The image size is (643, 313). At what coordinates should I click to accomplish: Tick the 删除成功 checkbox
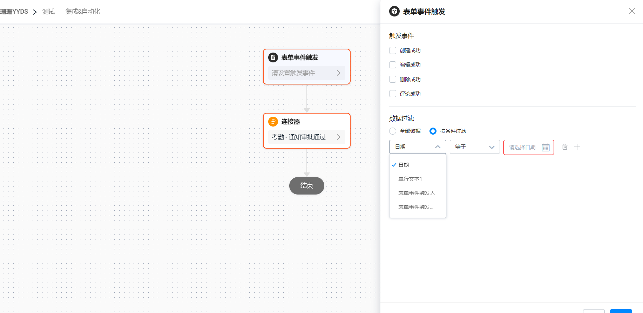(393, 79)
